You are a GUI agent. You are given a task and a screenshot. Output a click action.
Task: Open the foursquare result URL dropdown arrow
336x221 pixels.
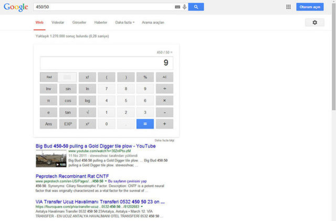coord(143,207)
